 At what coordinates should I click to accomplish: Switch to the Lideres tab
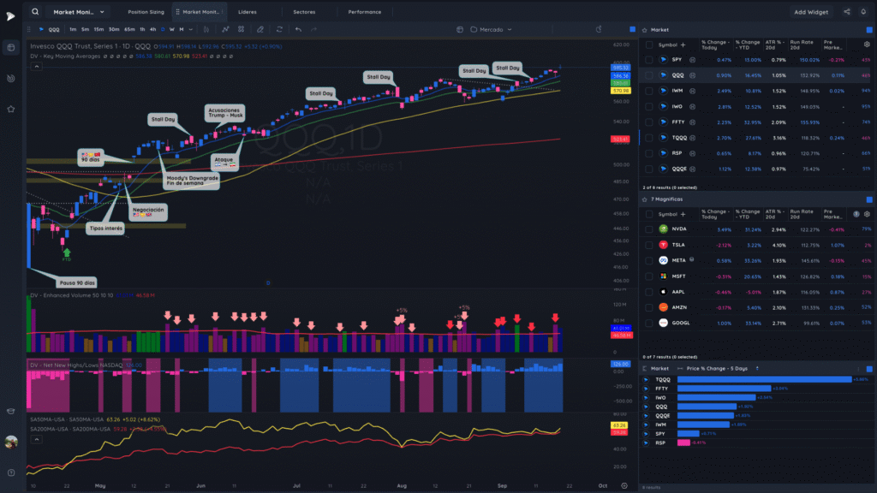click(248, 12)
